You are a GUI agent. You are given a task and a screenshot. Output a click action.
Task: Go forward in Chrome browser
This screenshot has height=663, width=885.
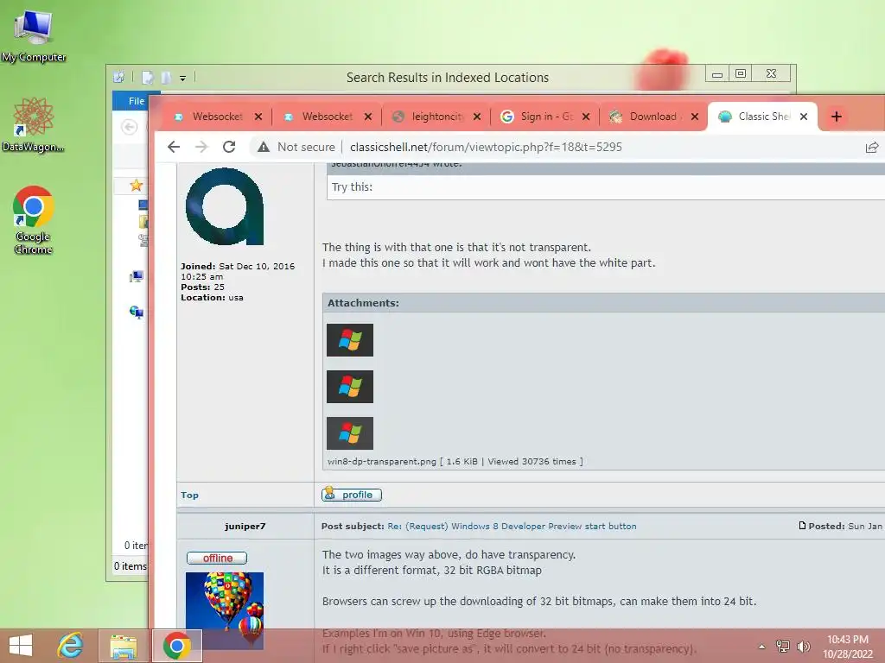pyautogui.click(x=201, y=147)
